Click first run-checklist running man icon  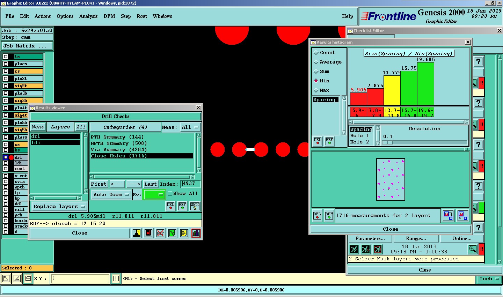[354, 249]
